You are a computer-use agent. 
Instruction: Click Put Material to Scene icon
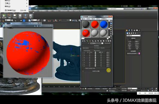pos(85,41)
